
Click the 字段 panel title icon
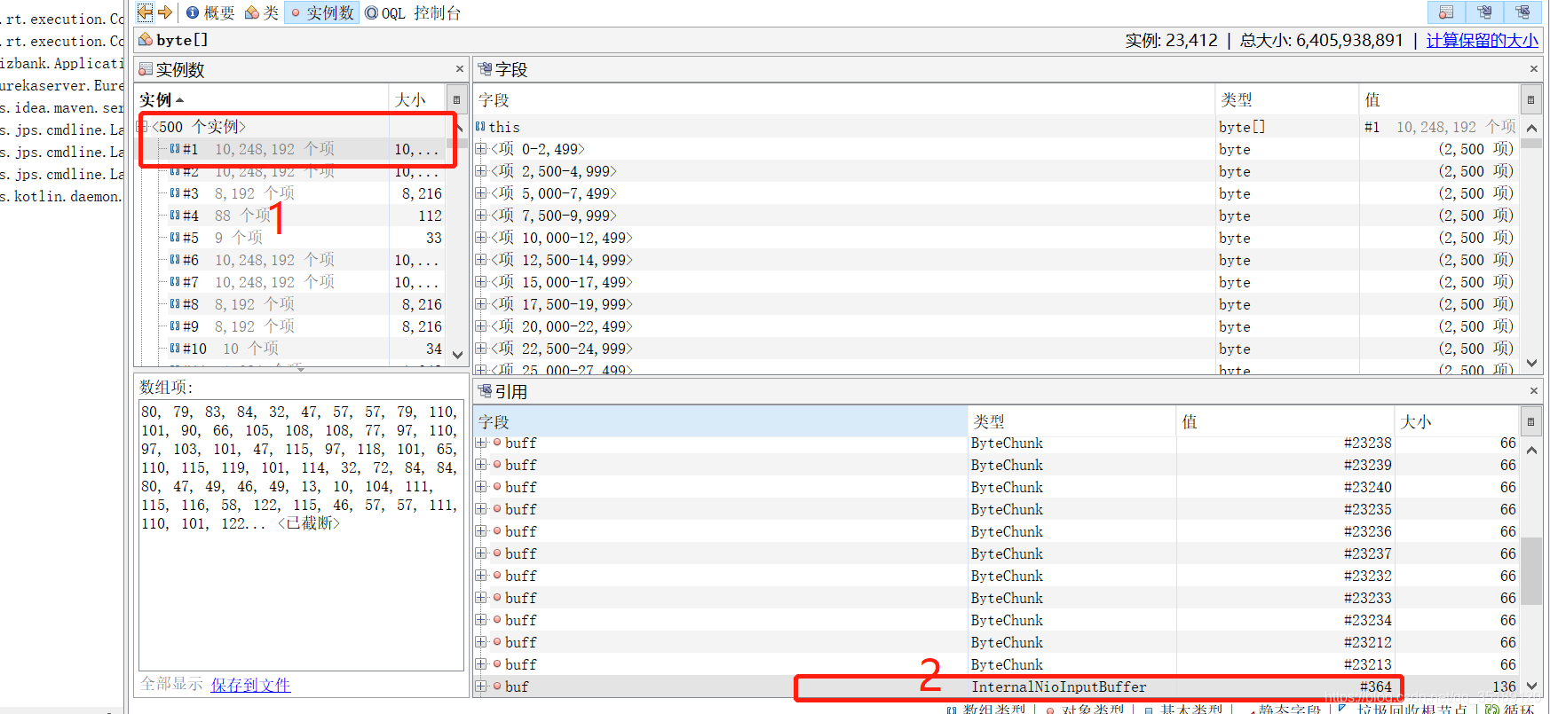point(485,69)
